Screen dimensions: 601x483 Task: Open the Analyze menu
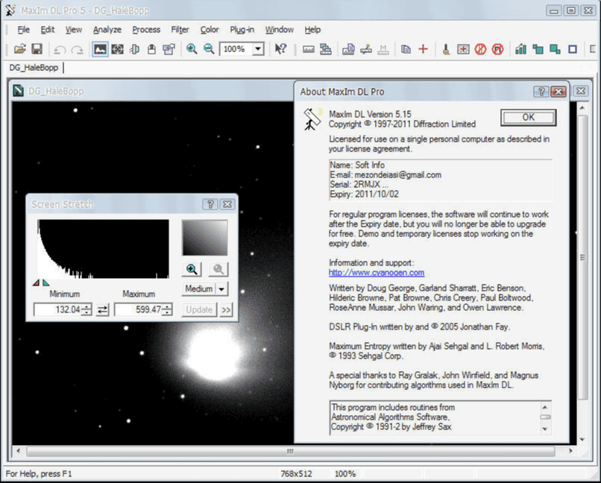coord(107,30)
